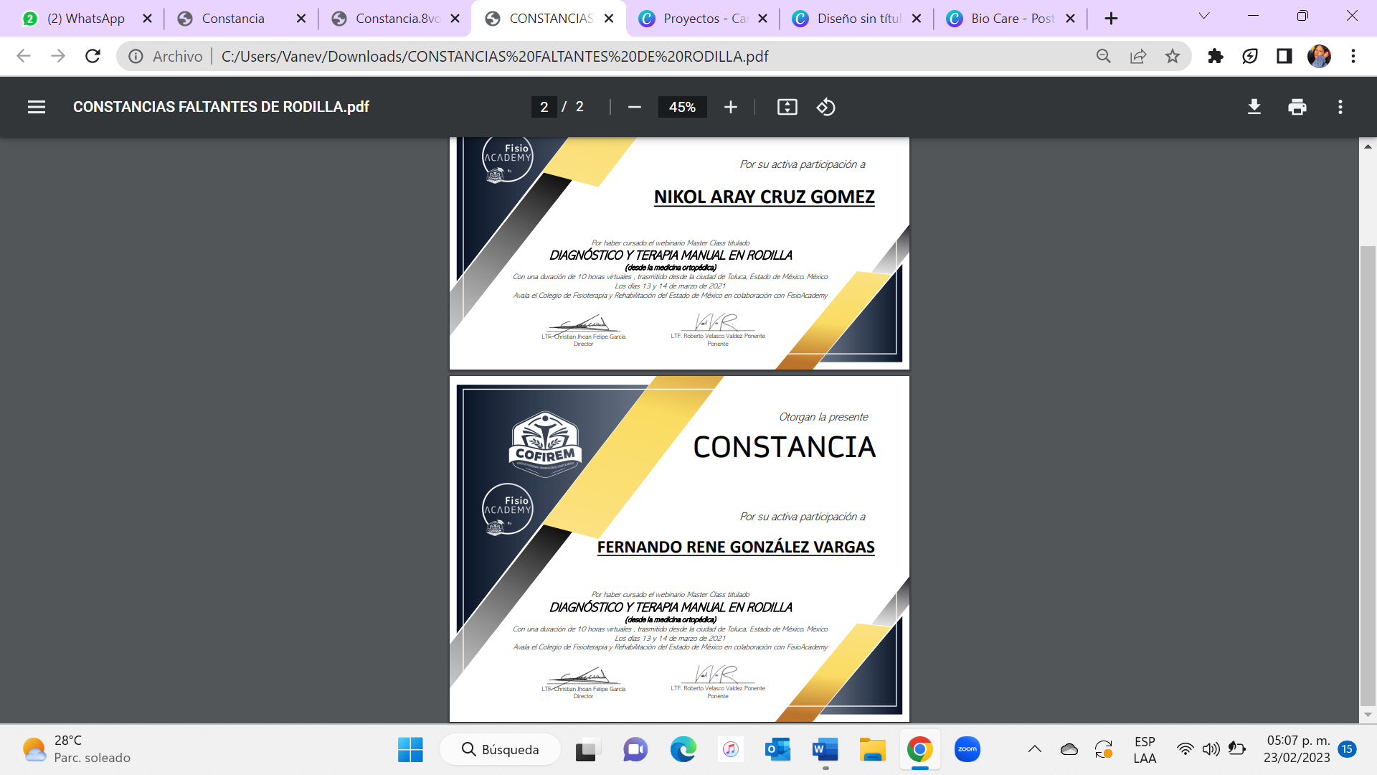The width and height of the screenshot is (1377, 775).
Task: Click the PDF page number field
Action: [544, 107]
